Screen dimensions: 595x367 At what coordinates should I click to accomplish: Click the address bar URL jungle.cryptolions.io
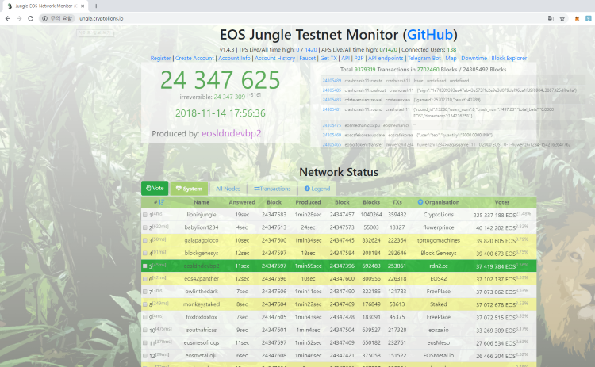click(x=101, y=18)
